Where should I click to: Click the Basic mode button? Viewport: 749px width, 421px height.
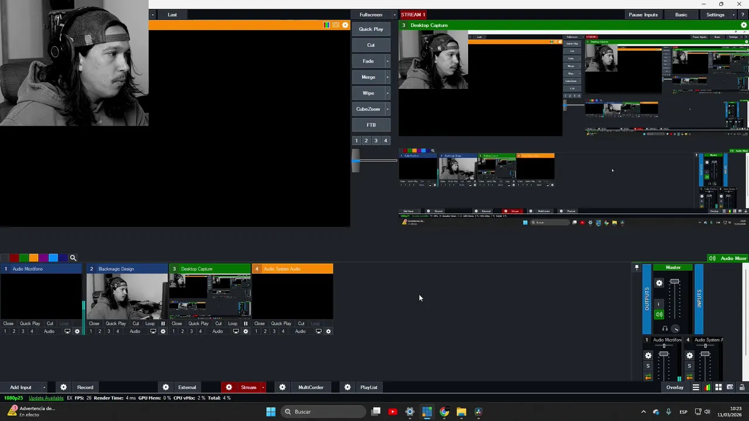pyautogui.click(x=681, y=15)
